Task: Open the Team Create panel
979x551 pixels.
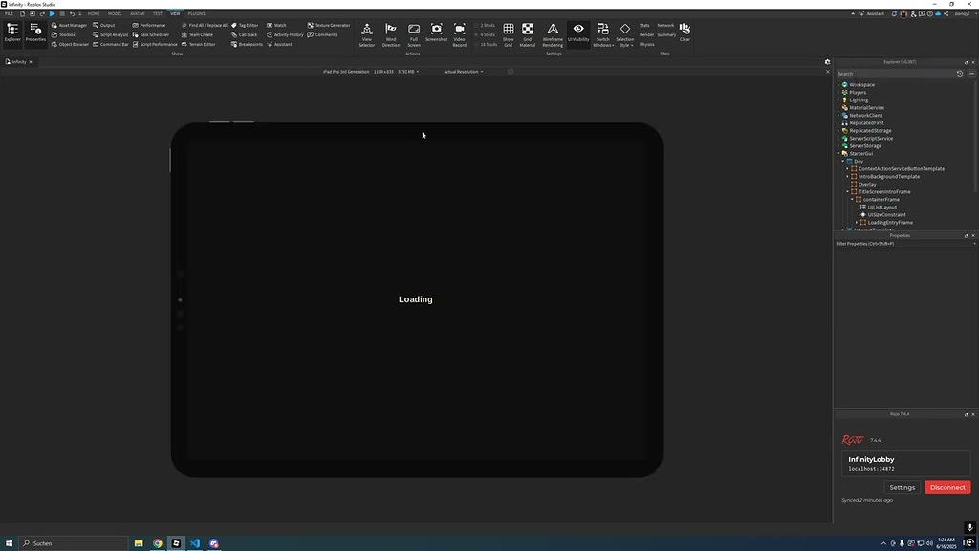Action: coord(197,34)
